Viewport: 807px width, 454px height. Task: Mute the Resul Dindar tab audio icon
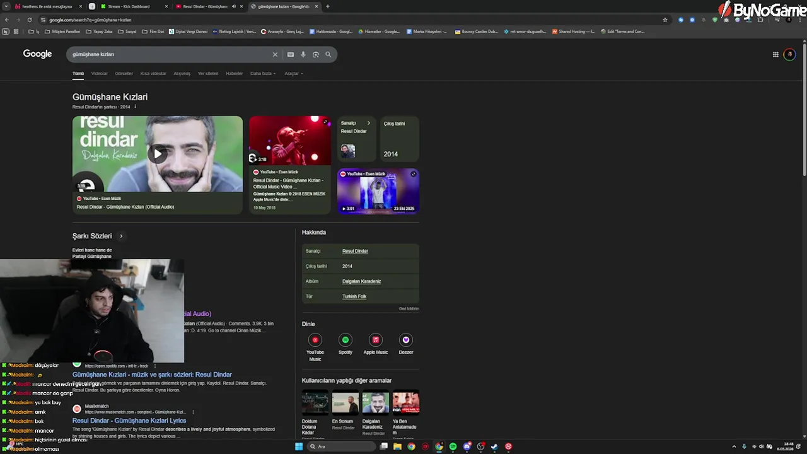click(x=233, y=6)
